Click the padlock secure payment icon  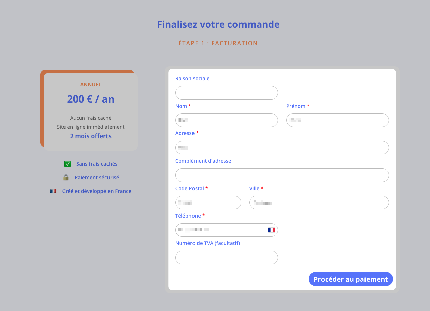click(66, 177)
